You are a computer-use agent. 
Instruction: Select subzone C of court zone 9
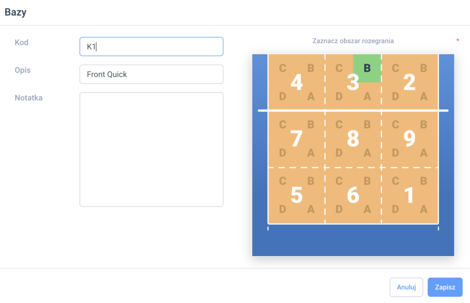tap(395, 124)
